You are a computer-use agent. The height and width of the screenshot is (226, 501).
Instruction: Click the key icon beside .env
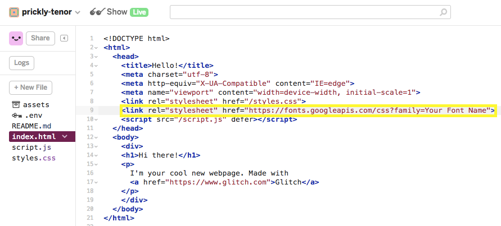tap(16, 116)
